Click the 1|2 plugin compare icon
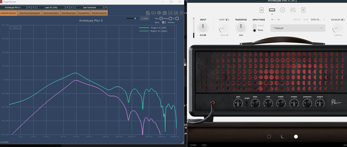Screen dimensions: 347x147 pyautogui.click(x=170, y=13)
